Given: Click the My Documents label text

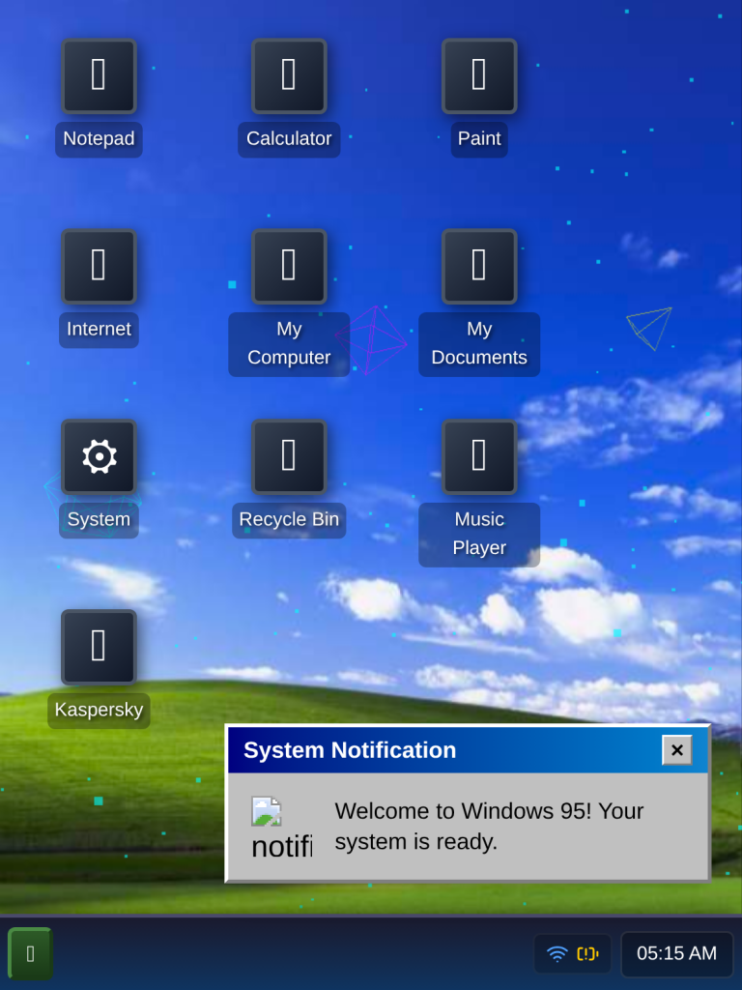Looking at the screenshot, I should coord(479,343).
